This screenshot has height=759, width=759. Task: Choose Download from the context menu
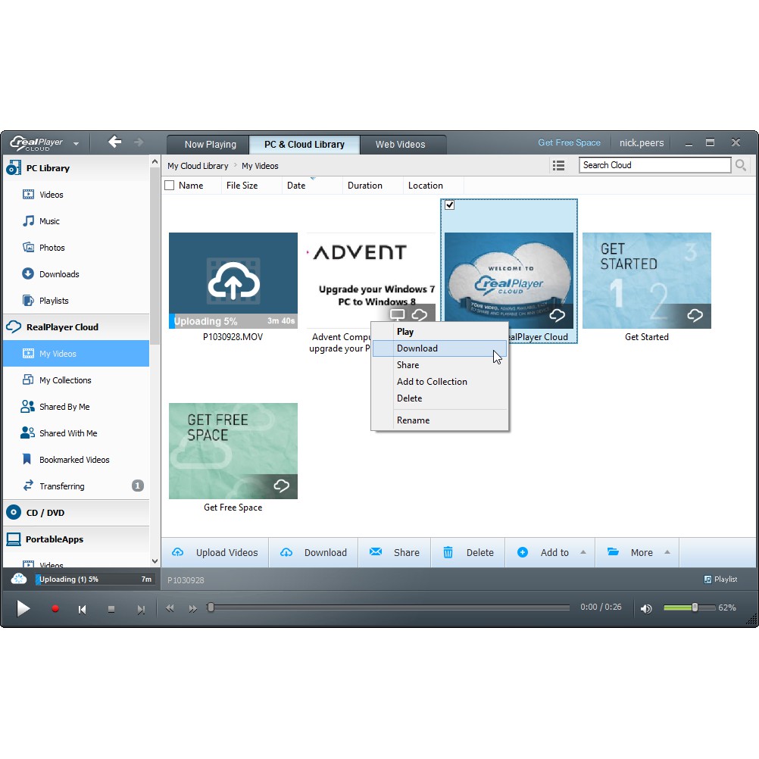(417, 348)
